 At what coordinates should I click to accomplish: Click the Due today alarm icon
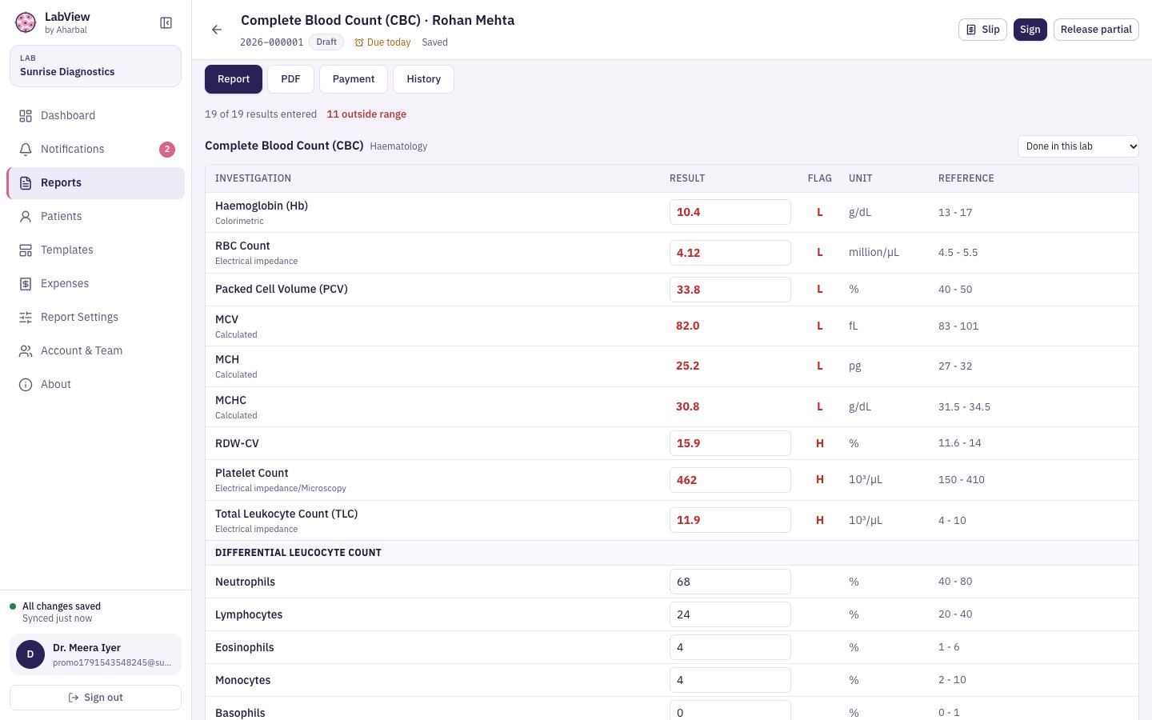pos(359,42)
